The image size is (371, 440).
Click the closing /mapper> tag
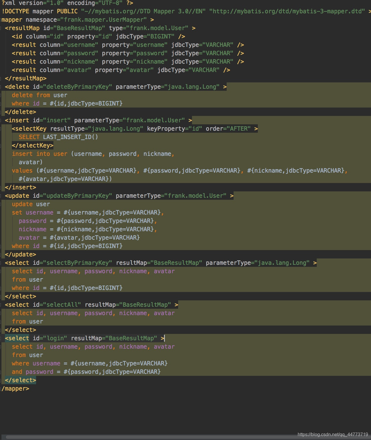pyautogui.click(x=15, y=389)
